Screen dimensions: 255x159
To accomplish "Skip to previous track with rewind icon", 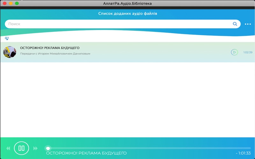I will click(8, 148).
